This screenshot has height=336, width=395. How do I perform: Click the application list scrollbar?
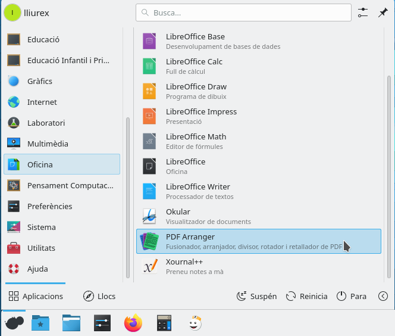pyautogui.click(x=389, y=176)
